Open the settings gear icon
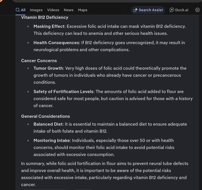The image size is (202, 190). (x=197, y=10)
